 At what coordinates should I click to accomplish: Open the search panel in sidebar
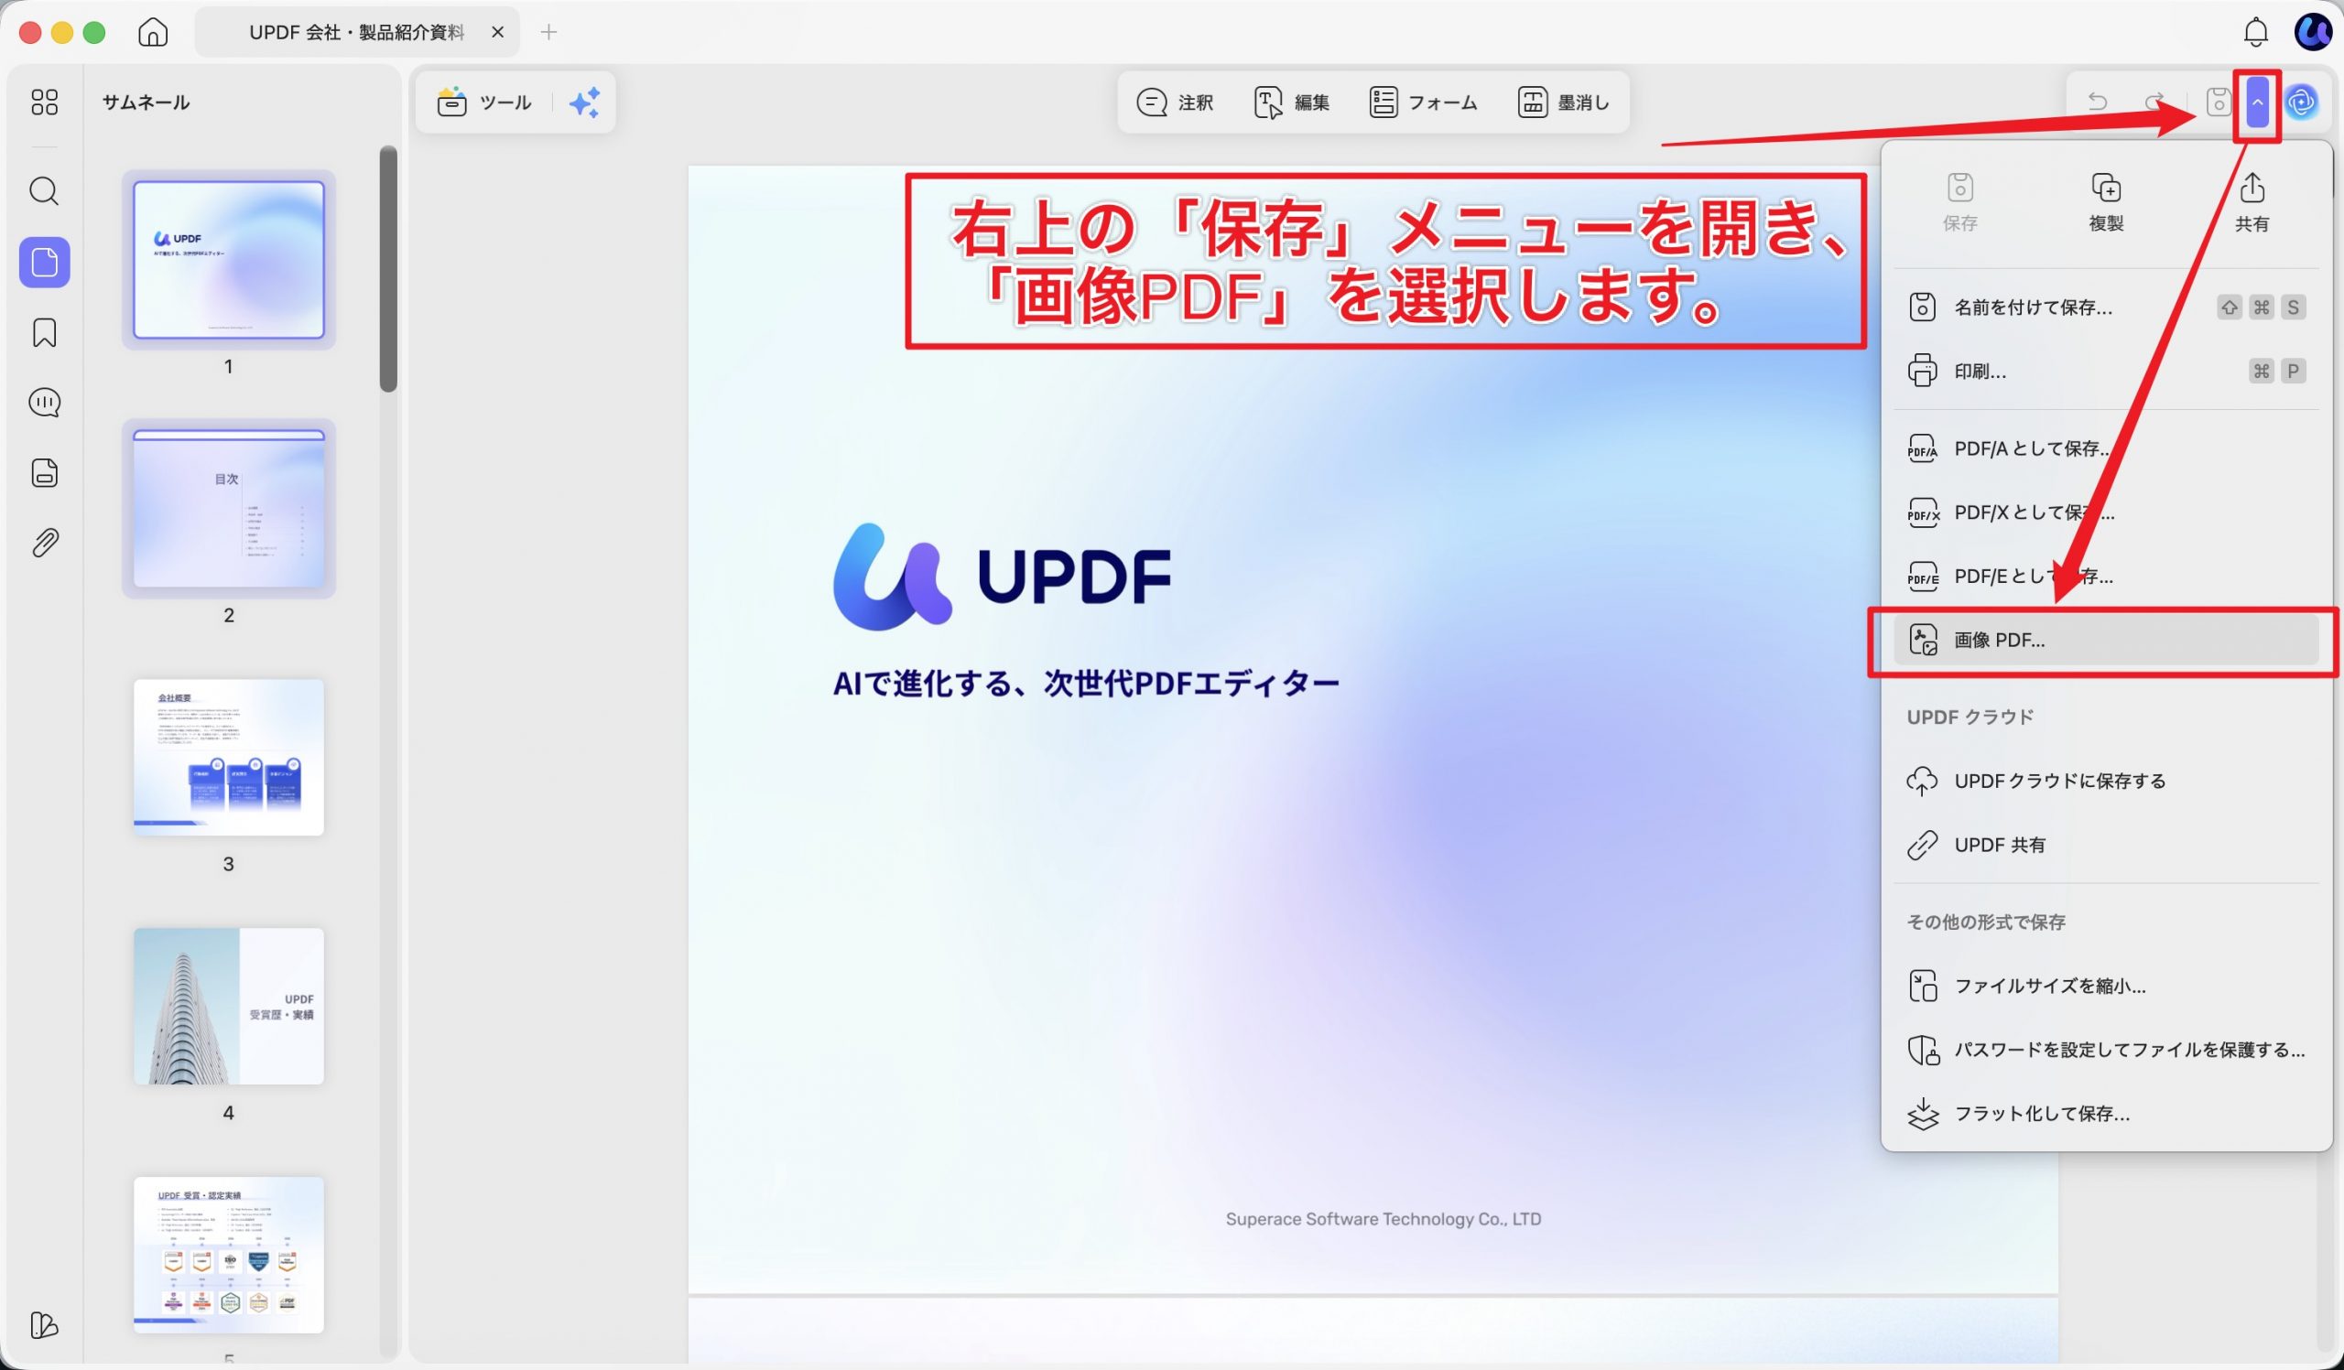point(44,191)
